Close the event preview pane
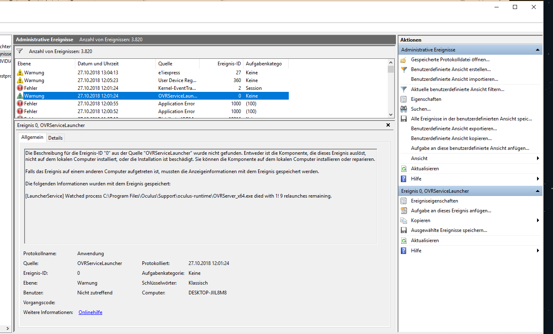Viewport: 553px width, 334px height. tap(388, 125)
